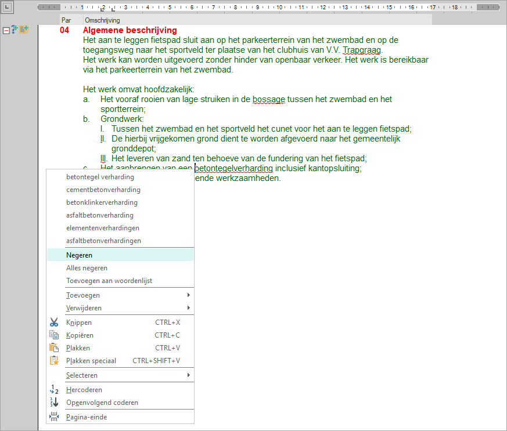
Task: Click the blue question mark plus icon
Action: click(x=15, y=30)
